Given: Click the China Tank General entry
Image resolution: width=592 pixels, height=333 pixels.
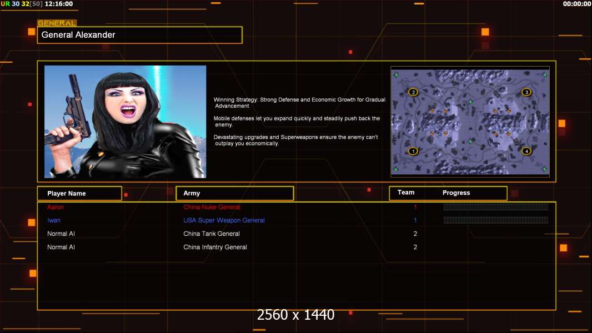Looking at the screenshot, I should pos(212,234).
